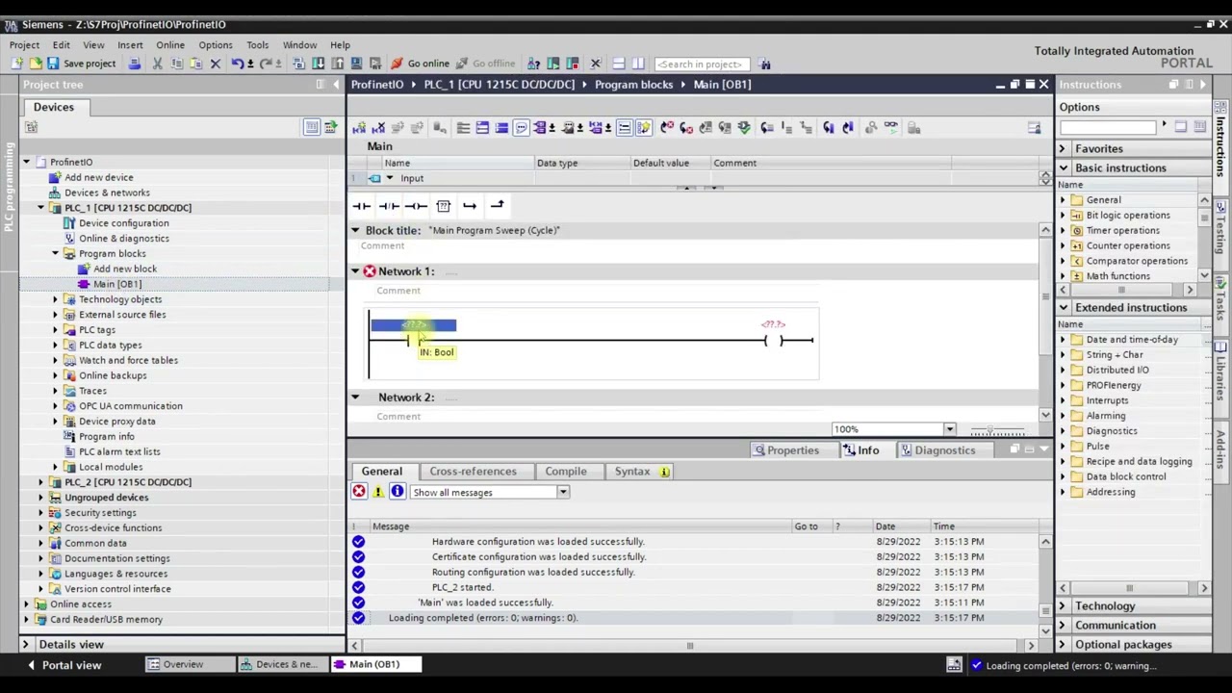Expand the Bit logic operations folder
This screenshot has height=693, width=1232.
[x=1064, y=216]
